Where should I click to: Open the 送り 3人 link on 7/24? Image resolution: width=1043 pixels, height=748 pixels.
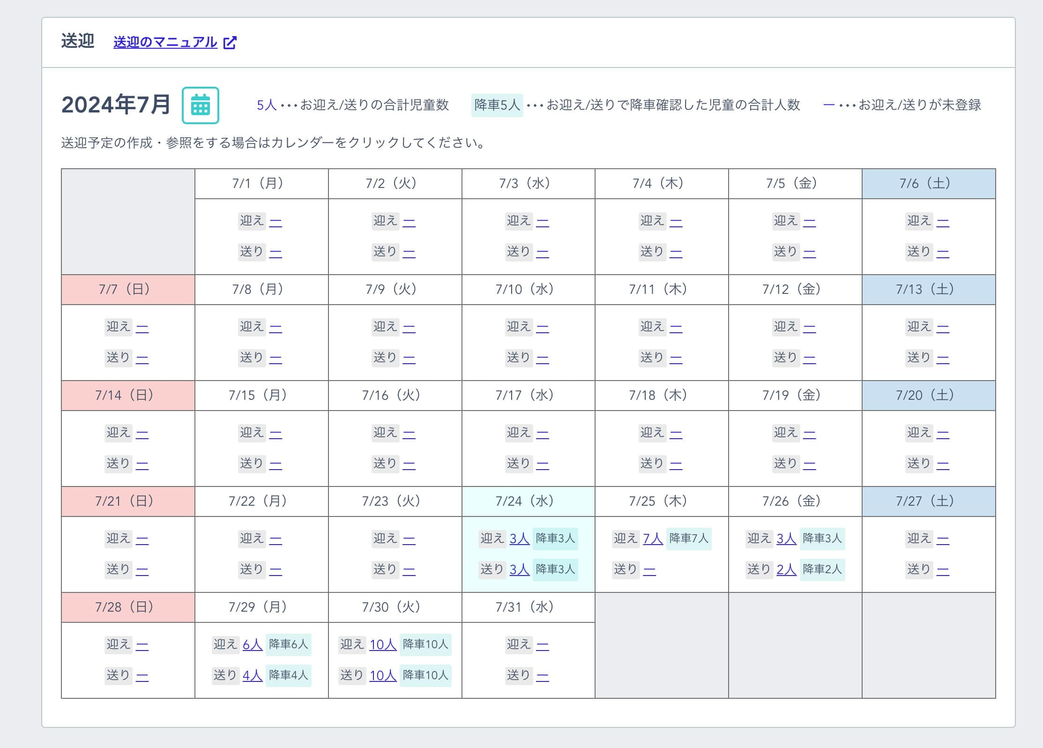click(x=519, y=569)
